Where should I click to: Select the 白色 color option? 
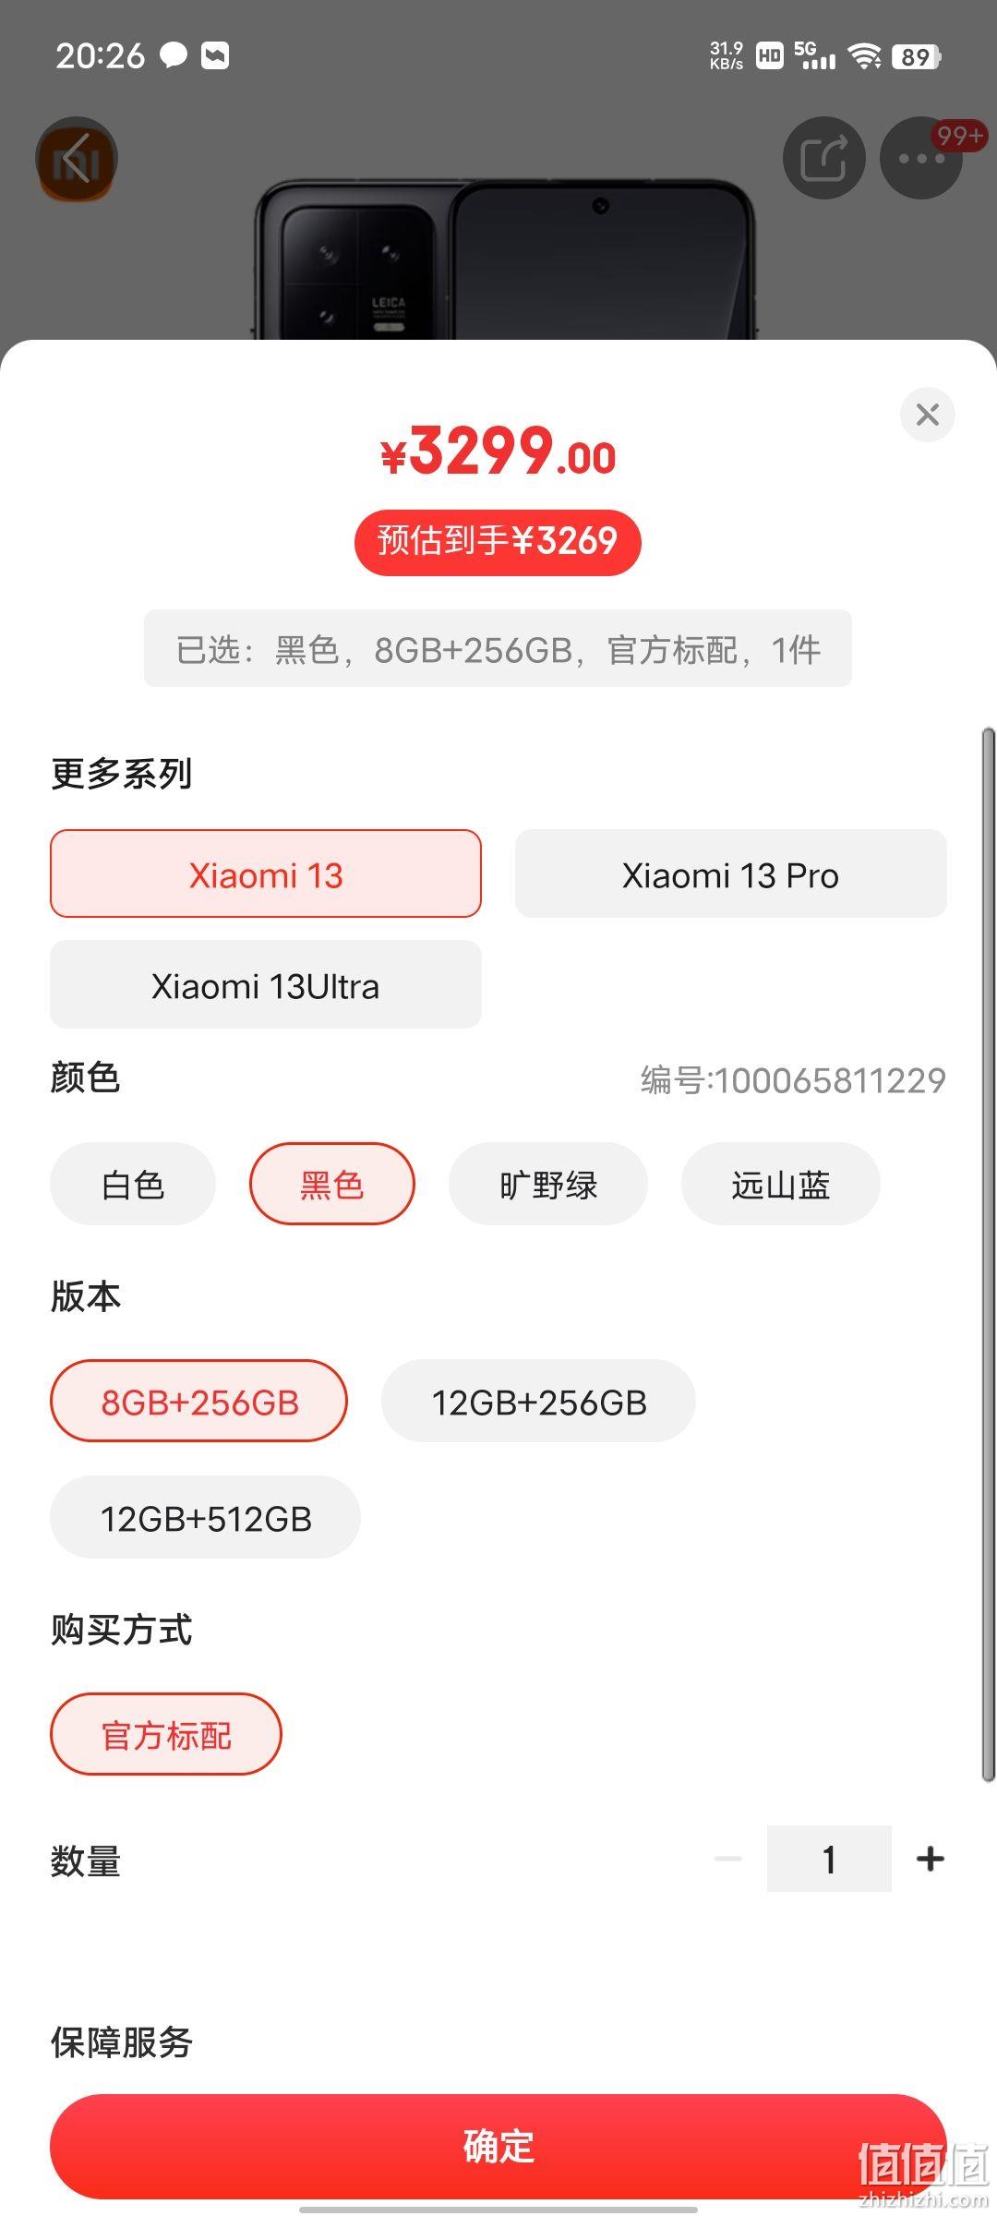[133, 1184]
